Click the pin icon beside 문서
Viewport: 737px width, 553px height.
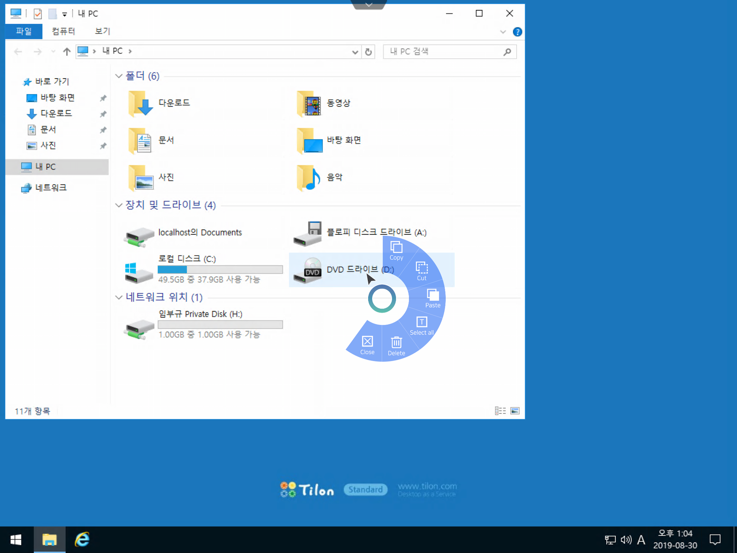(x=103, y=130)
